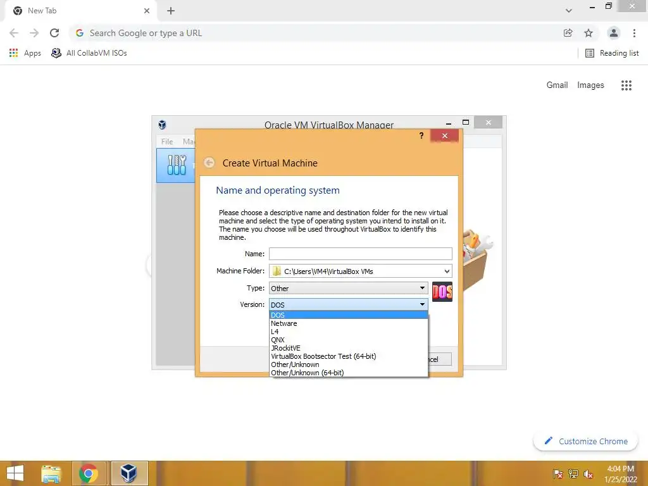The width and height of the screenshot is (648, 486).
Task: Collapse the Version combo box arrow
Action: [x=422, y=304]
